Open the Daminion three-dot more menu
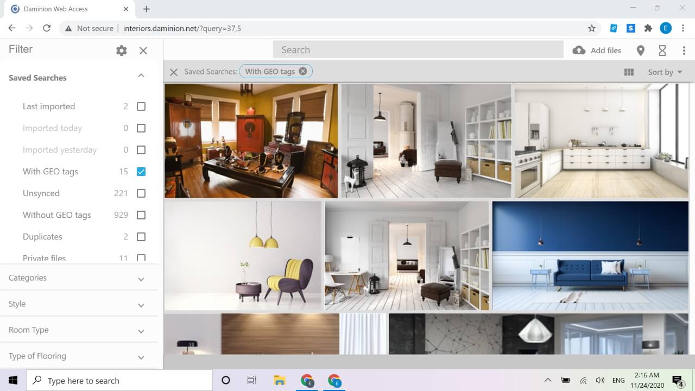Screen dimensions: 695x391 pyautogui.click(x=684, y=51)
